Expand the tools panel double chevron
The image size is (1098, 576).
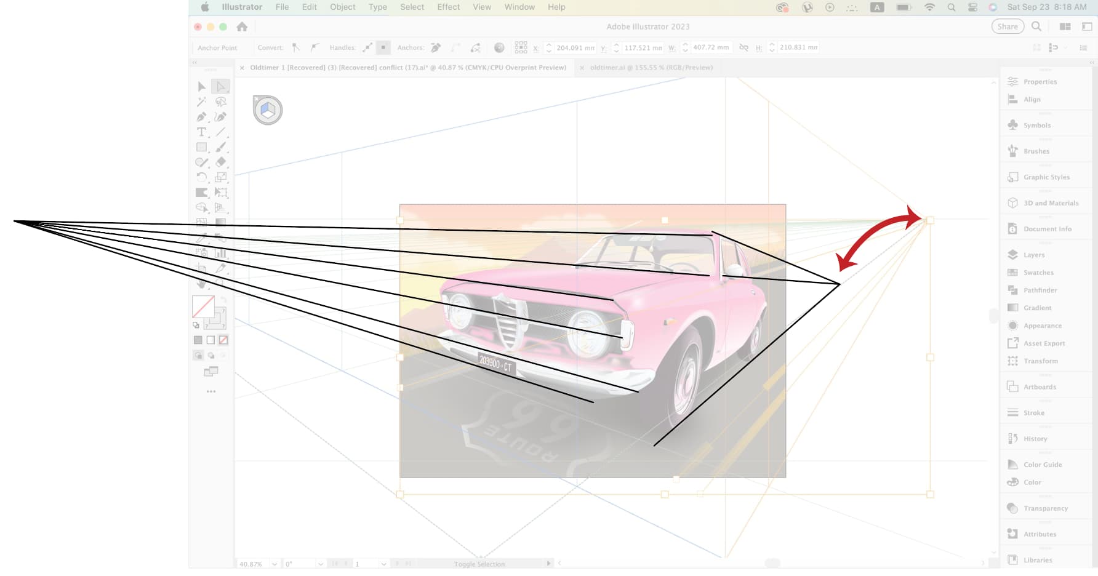pos(194,63)
